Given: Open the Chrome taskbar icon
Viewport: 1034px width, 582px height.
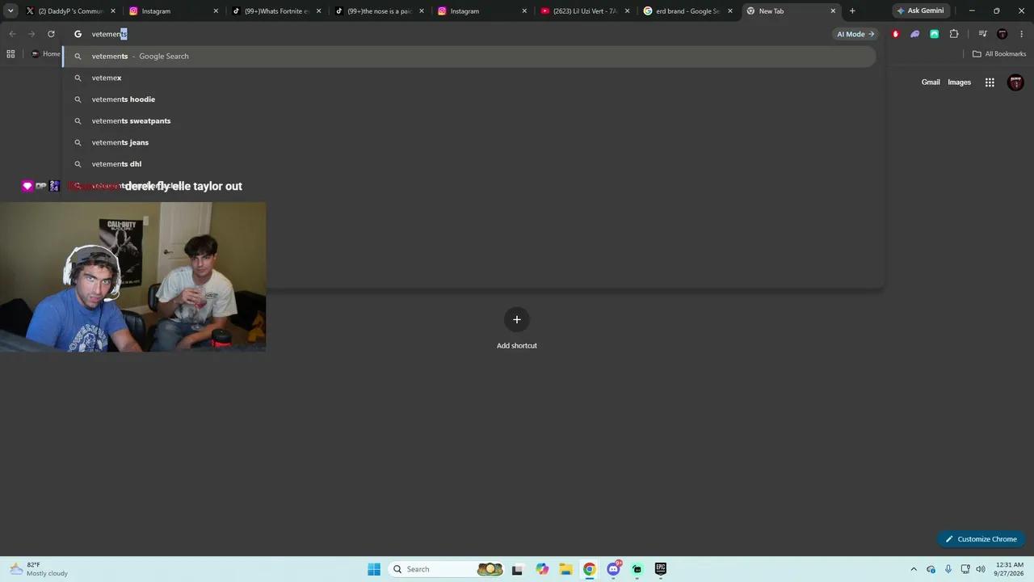Looking at the screenshot, I should [590, 569].
